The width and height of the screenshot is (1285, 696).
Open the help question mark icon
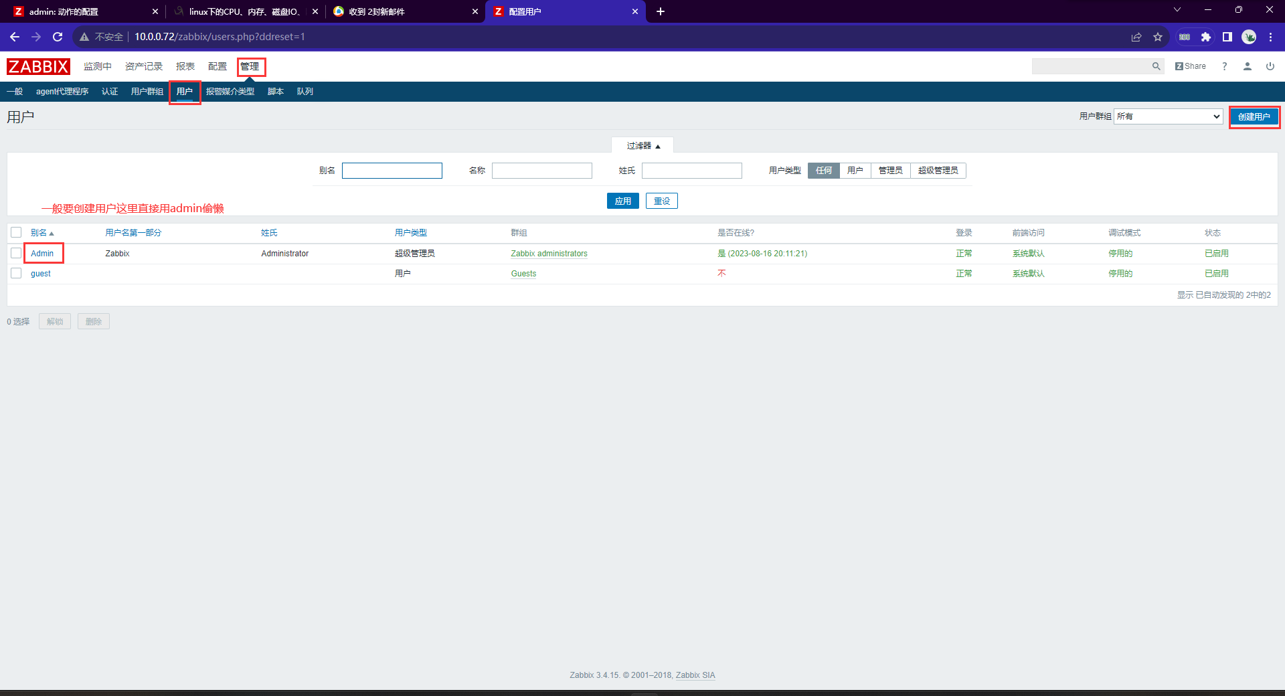1225,66
